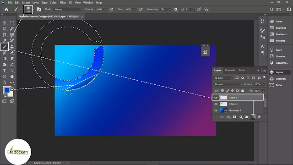Viewport: 293px width, 165px height.
Task: Toggle lock all
Action: (243, 91)
